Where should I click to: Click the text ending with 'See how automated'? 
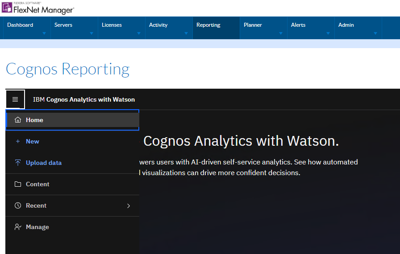click(249, 162)
